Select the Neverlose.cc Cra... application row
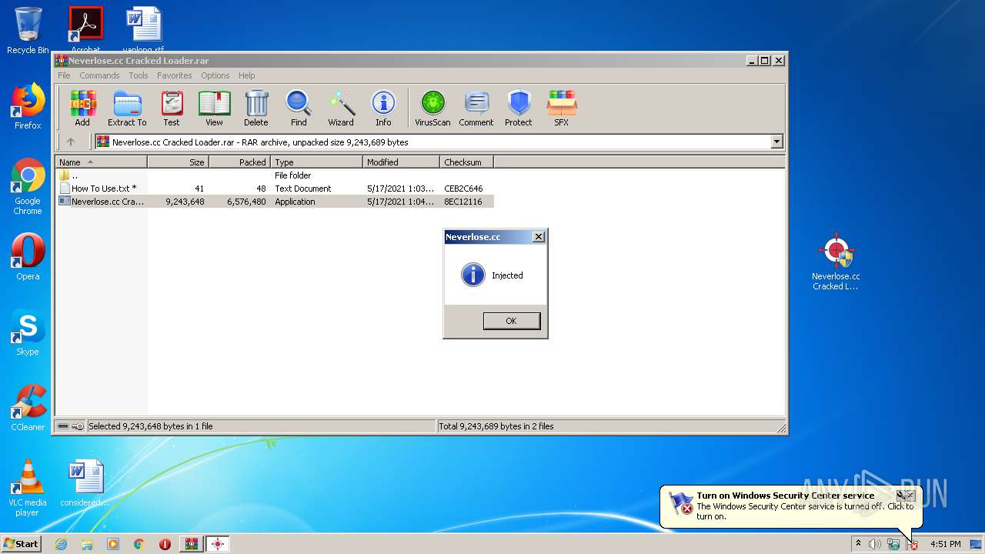The height and width of the screenshot is (554, 985). click(x=274, y=202)
